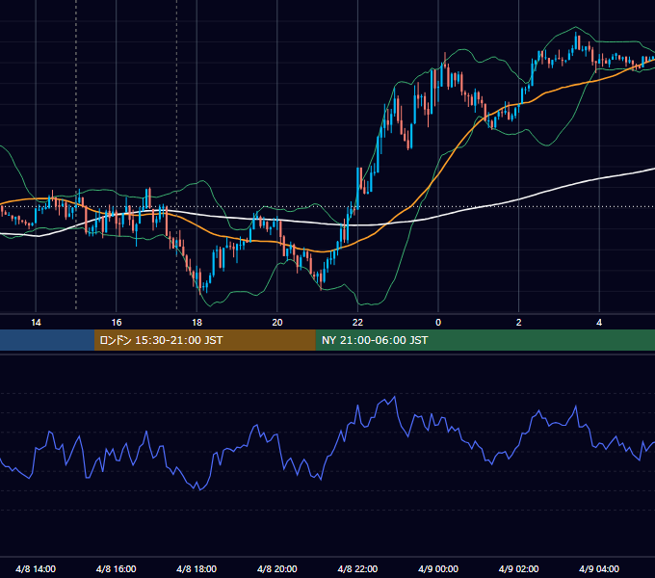655x578 pixels.
Task: Click the 2 hour label on price chart axis
Action: click(519, 323)
